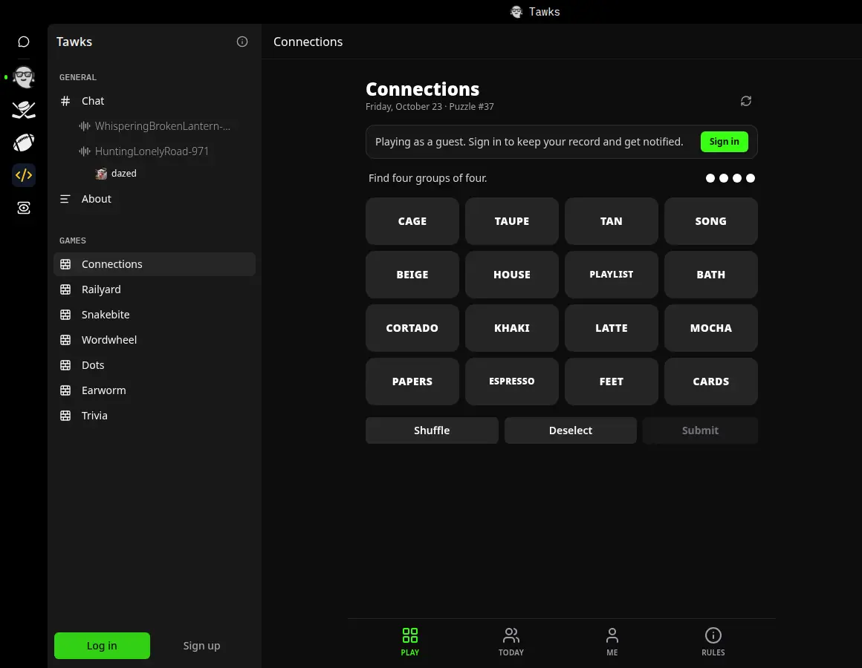Select the SONG tile
Screen dimensions: 862x668
click(x=711, y=221)
